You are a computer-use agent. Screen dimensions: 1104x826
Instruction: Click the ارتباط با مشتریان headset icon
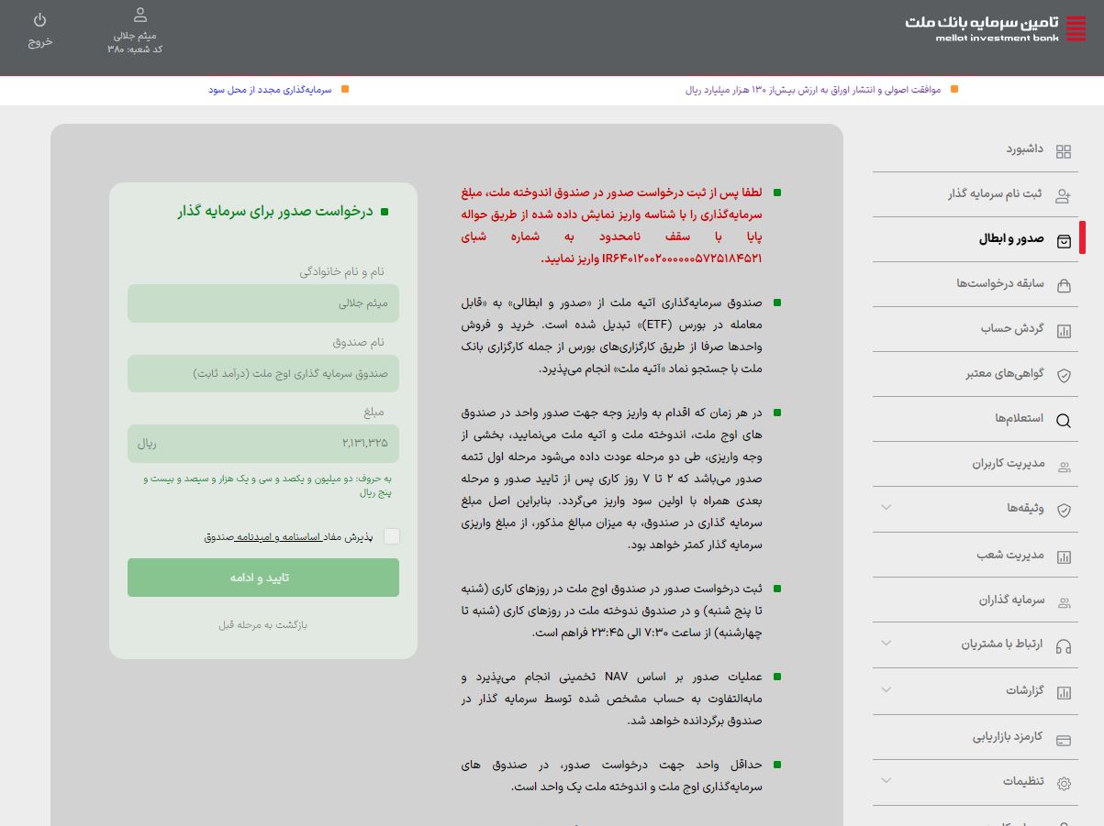(x=1064, y=646)
